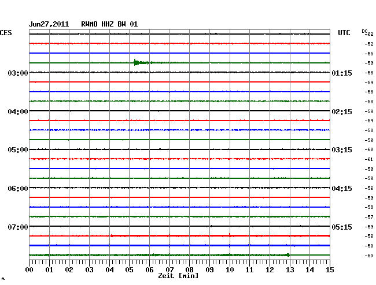Click where the last green trace goes flat
The width and height of the screenshot is (376, 285).
click(290, 255)
